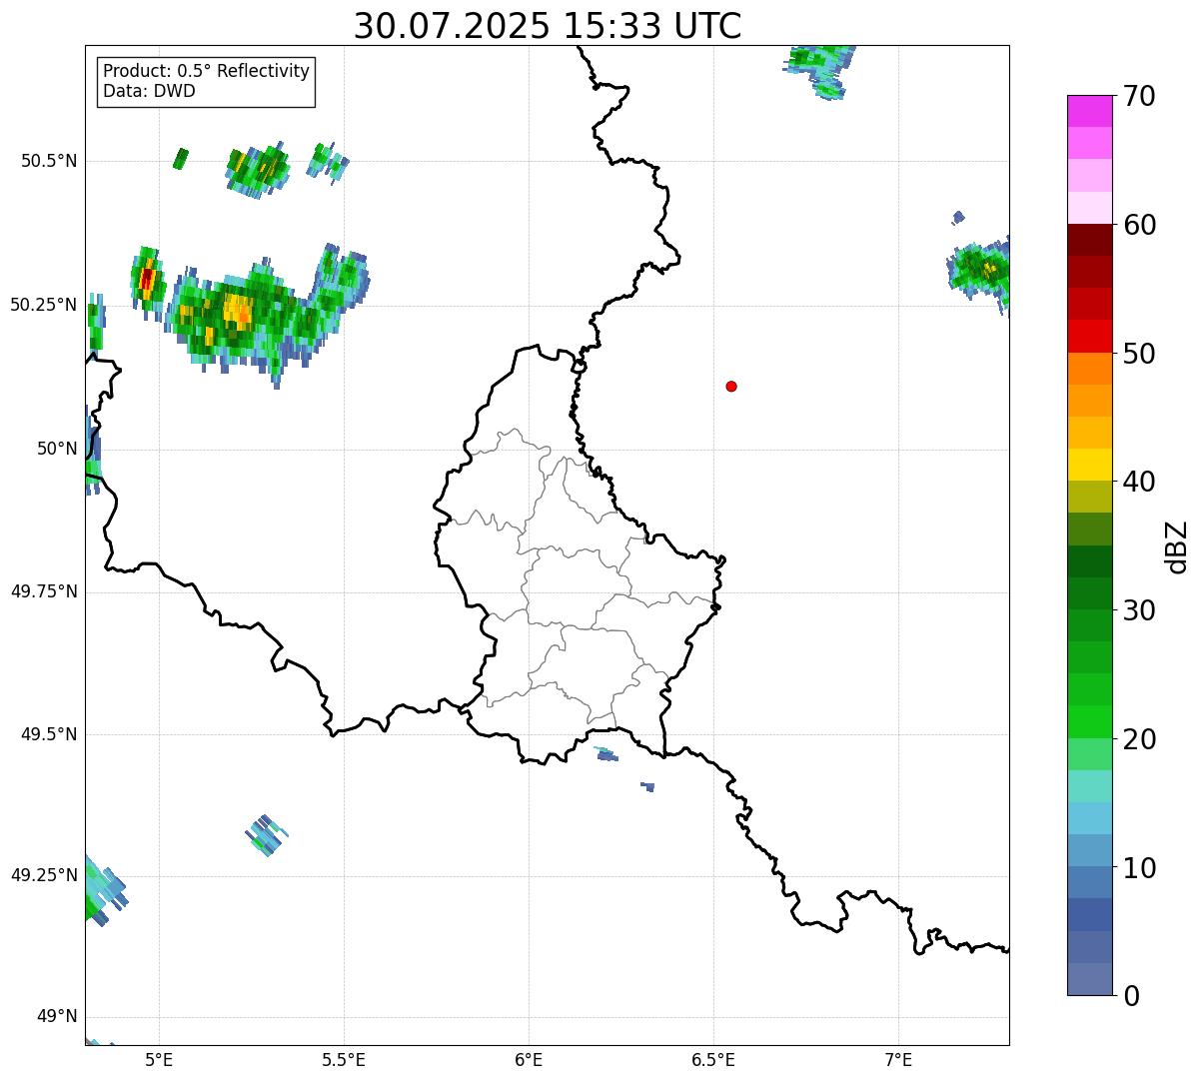Click the "6.5°E" longitude label
This screenshot has height=1080, width=1201.
[x=713, y=1059]
